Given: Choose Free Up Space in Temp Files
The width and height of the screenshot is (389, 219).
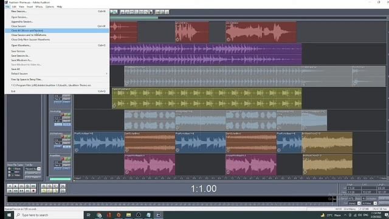Looking at the screenshot, I should click(57, 80).
